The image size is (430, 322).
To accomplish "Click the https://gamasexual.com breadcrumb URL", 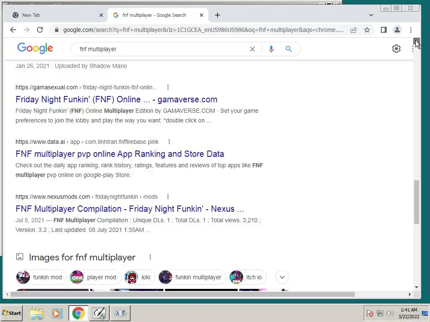I will click(46, 87).
